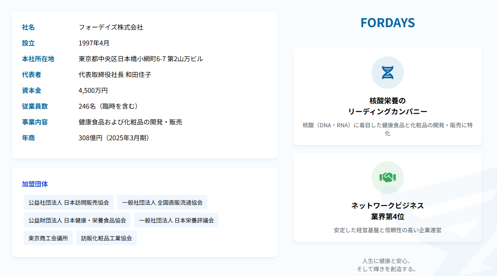Screen dimensions: 497x276
Task: Click the representative 代表取締役社長 和田佳子
Action: [115, 75]
